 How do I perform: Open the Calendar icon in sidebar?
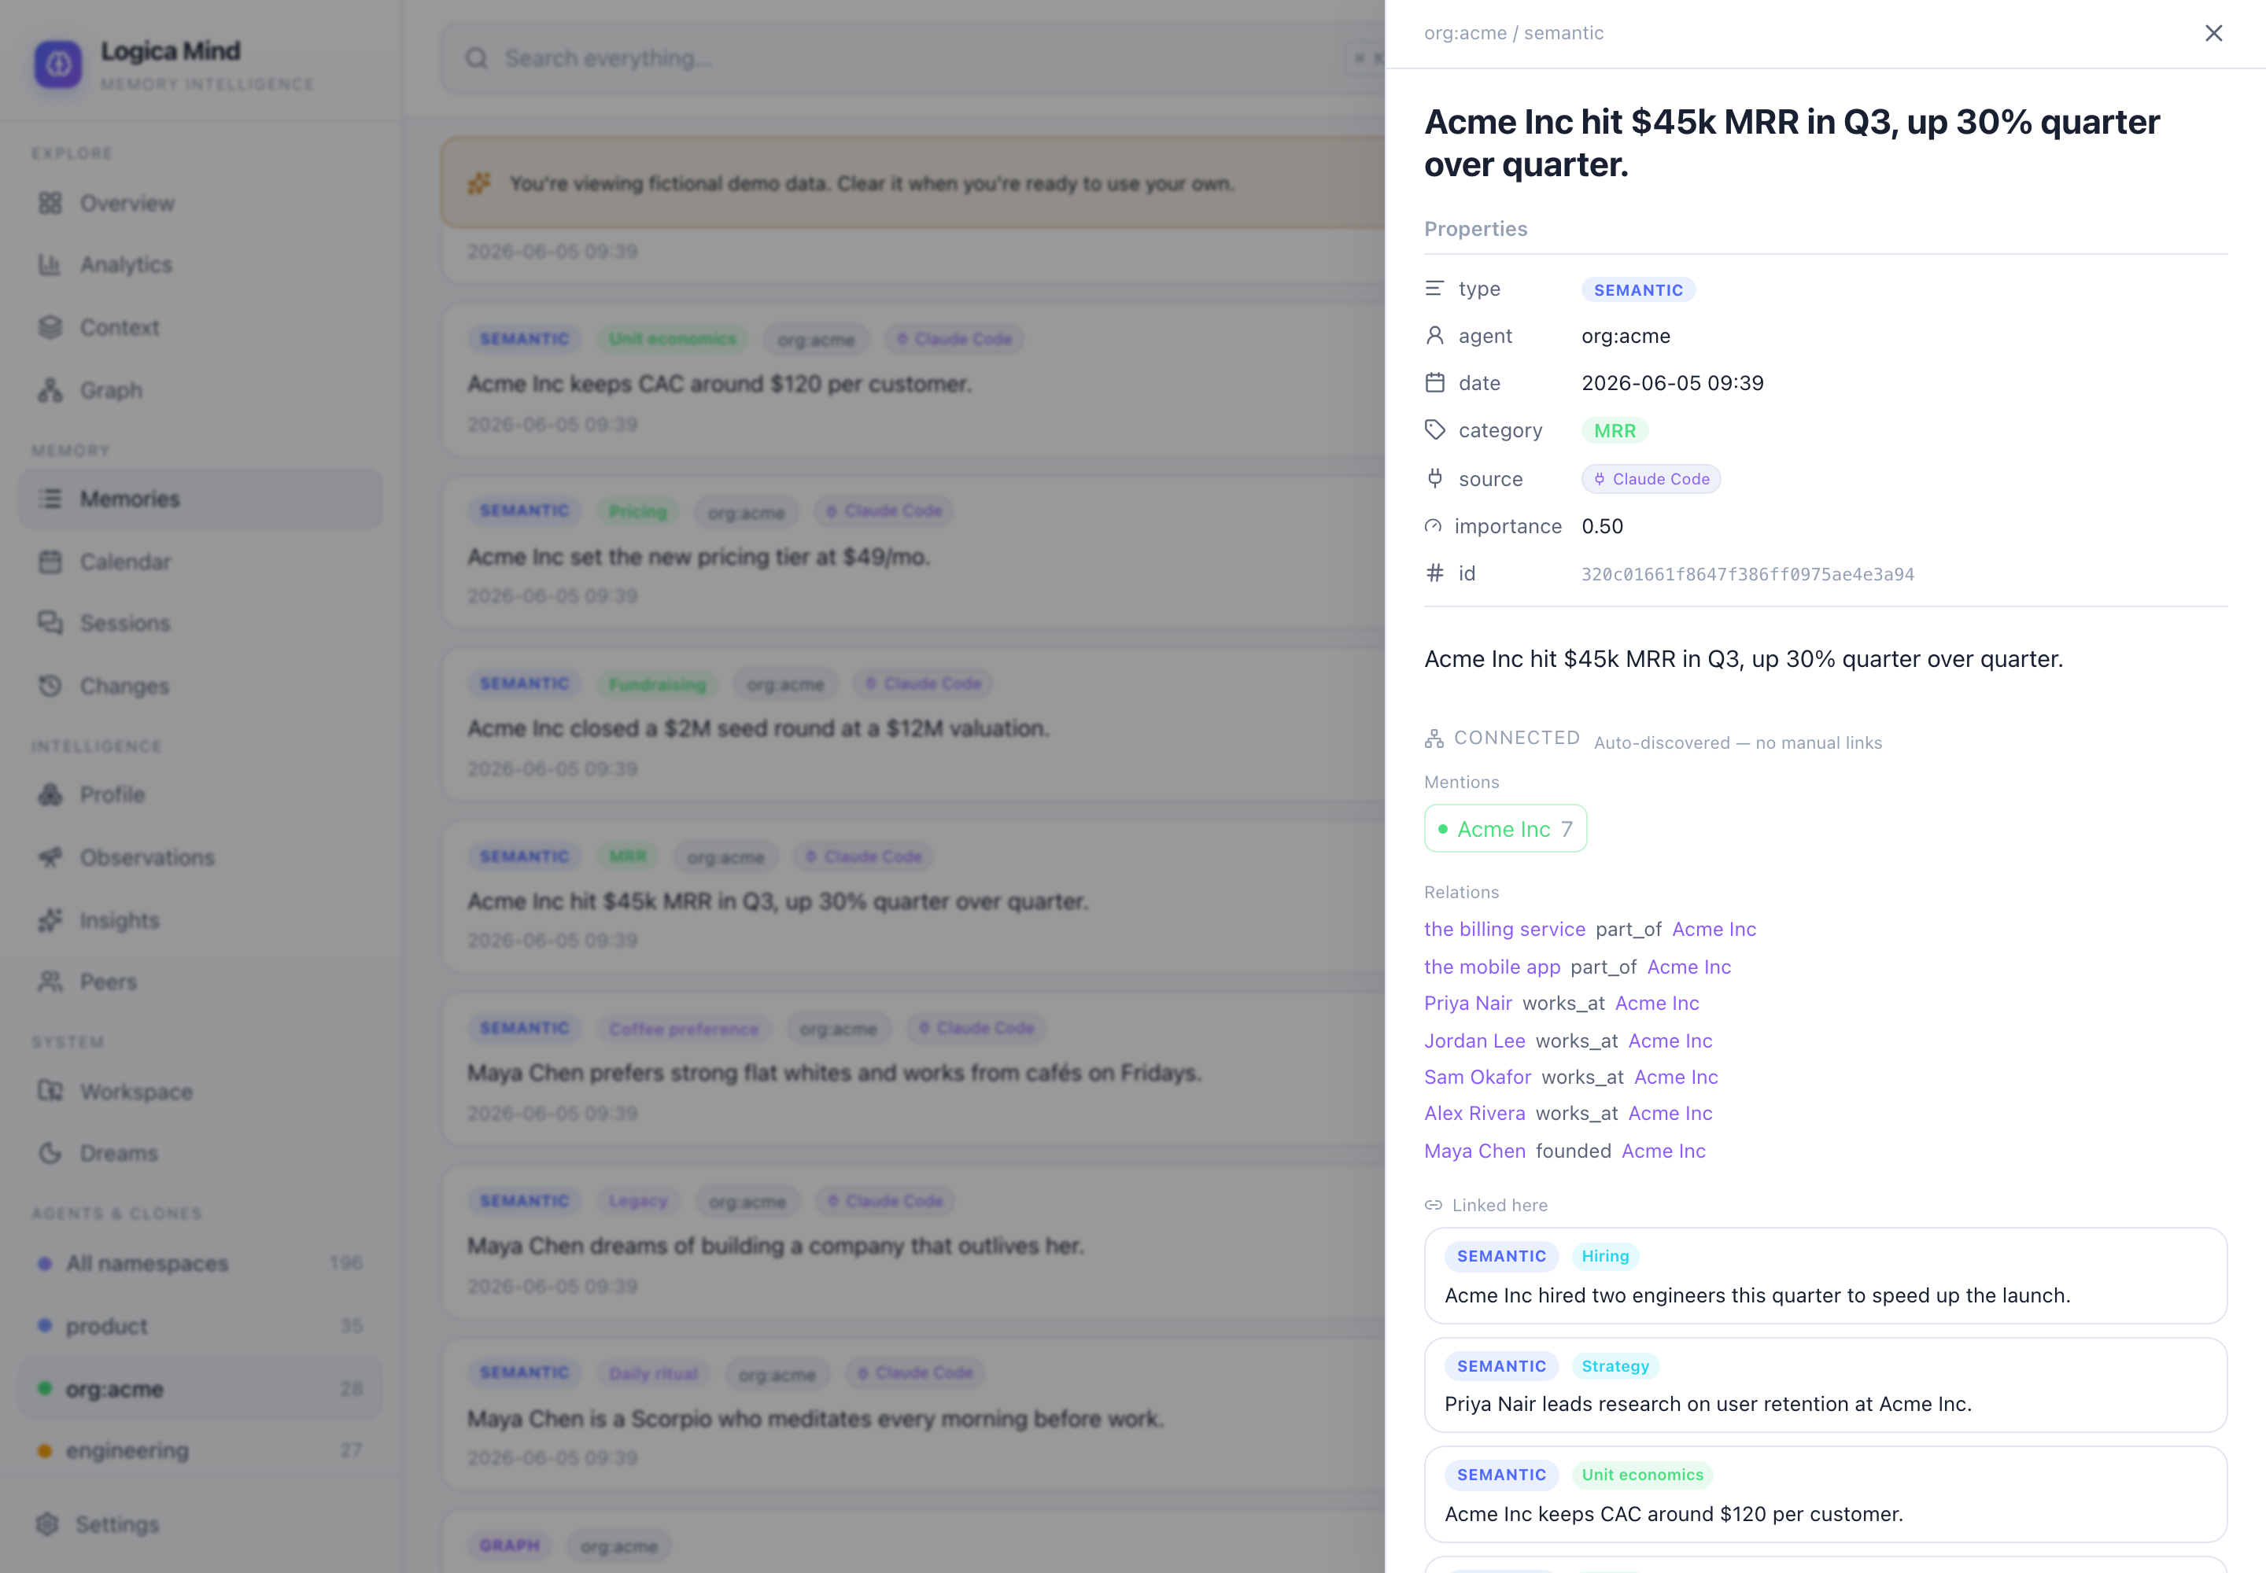click(x=50, y=562)
